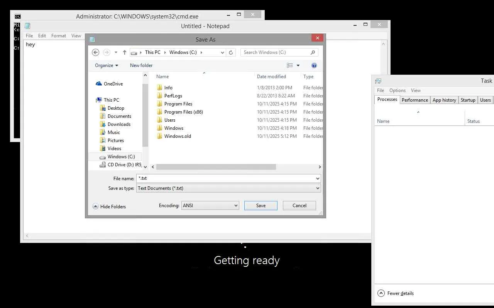Create a New folder

click(141, 65)
